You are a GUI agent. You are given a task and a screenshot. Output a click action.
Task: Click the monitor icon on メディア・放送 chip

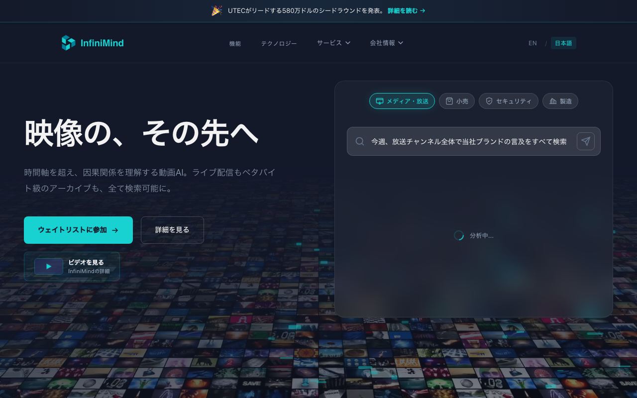click(380, 101)
